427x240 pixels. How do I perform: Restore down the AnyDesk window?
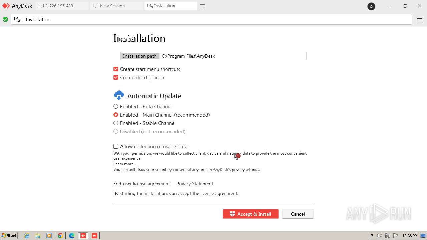(405, 6)
